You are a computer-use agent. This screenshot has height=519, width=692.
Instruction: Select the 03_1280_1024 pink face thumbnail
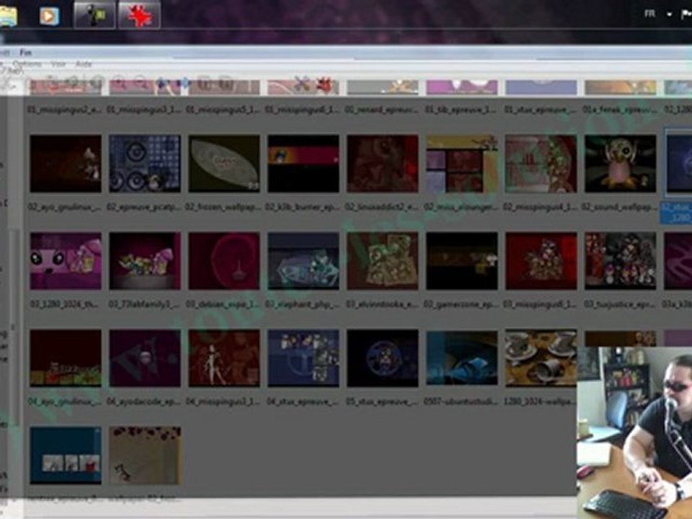point(66,261)
